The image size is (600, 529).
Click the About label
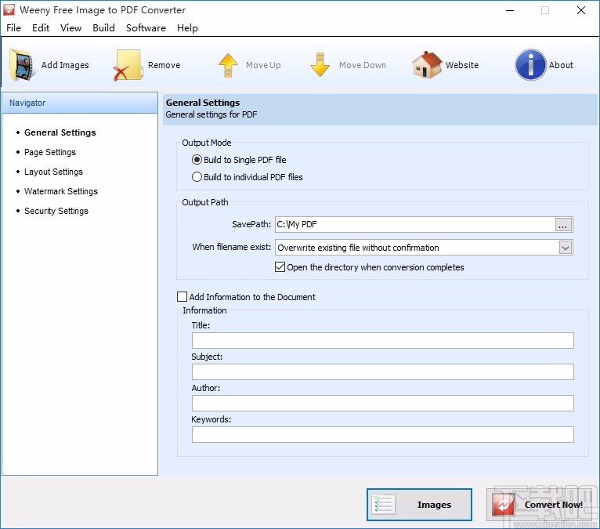(561, 65)
